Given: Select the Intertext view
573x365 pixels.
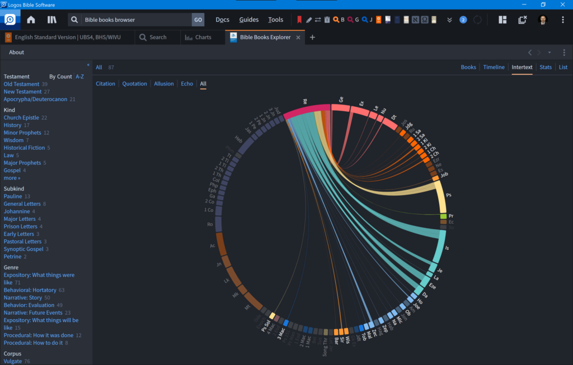Looking at the screenshot, I should pyautogui.click(x=522, y=67).
